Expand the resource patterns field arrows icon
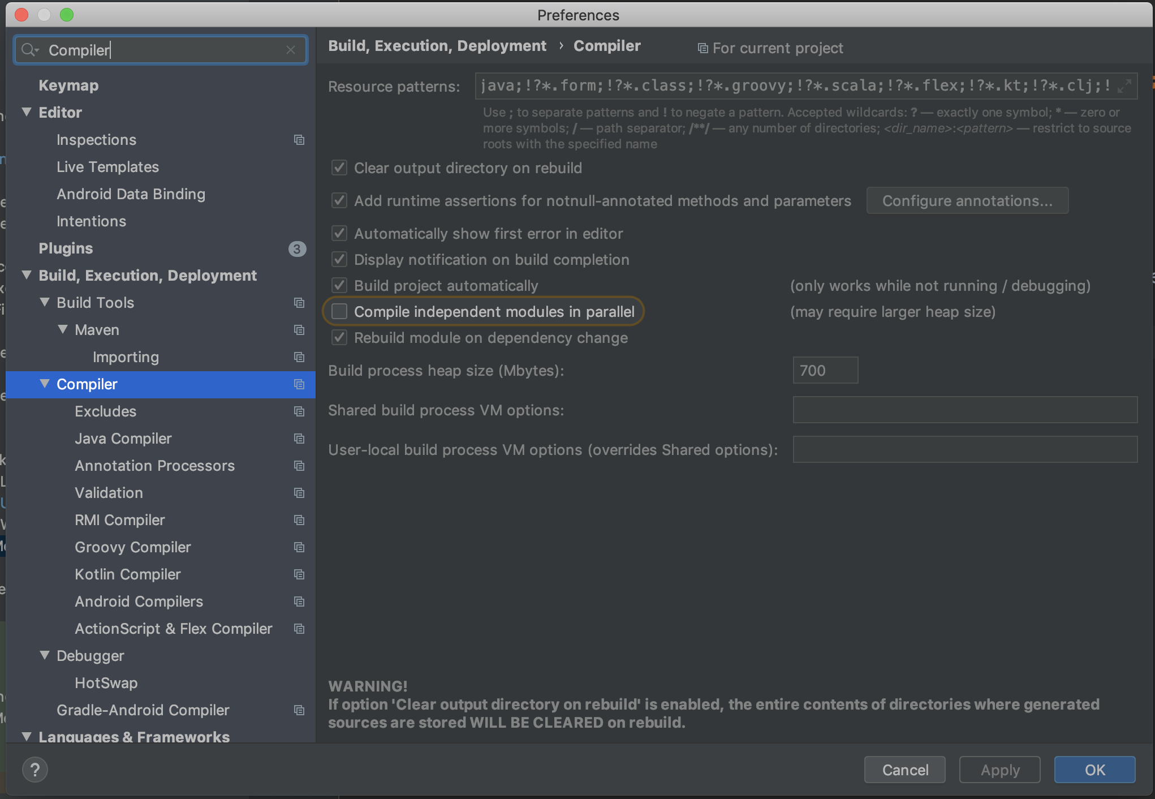The width and height of the screenshot is (1155, 799). point(1124,85)
